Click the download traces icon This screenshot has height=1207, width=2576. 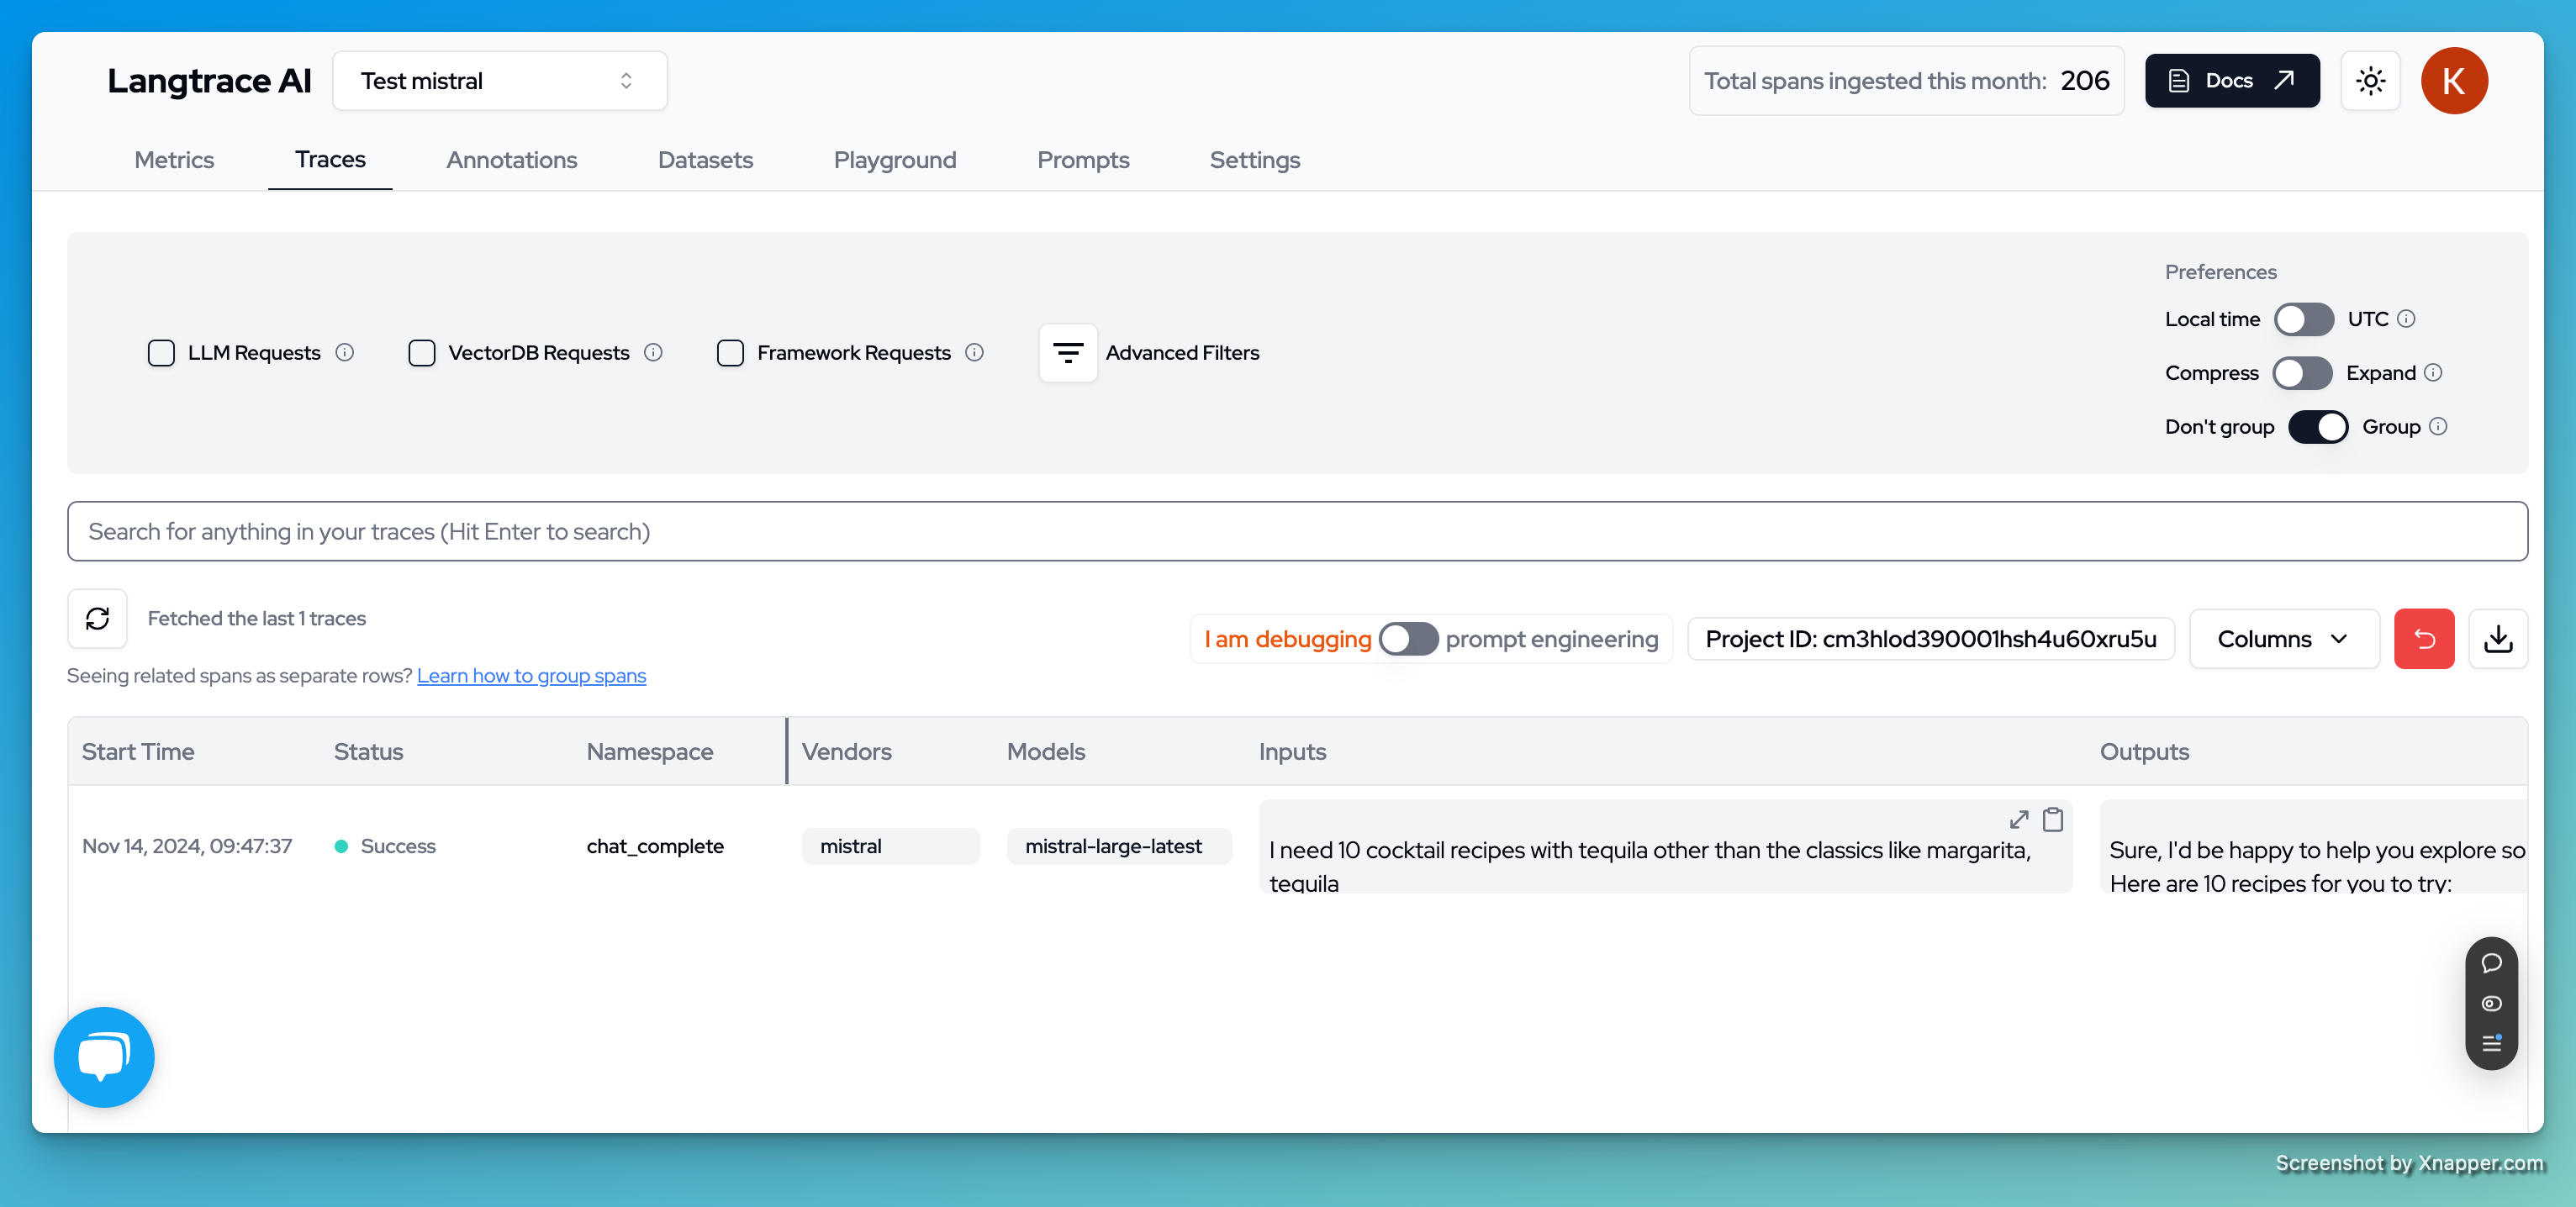click(x=2497, y=639)
